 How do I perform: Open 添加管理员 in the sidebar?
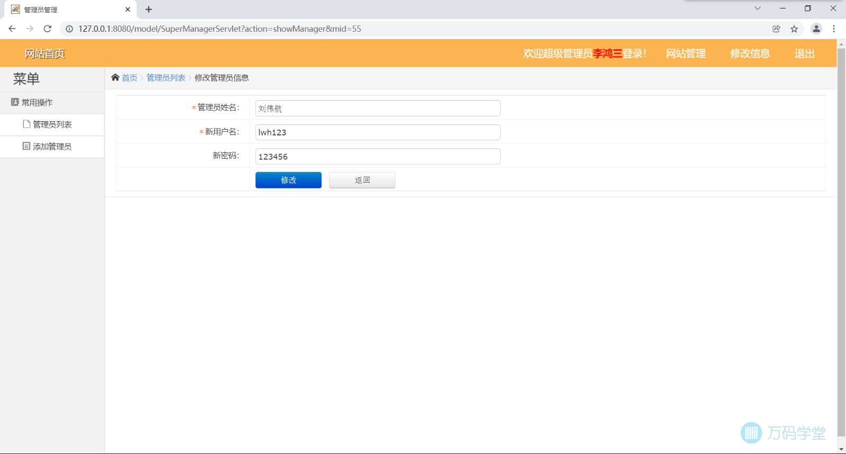[52, 147]
